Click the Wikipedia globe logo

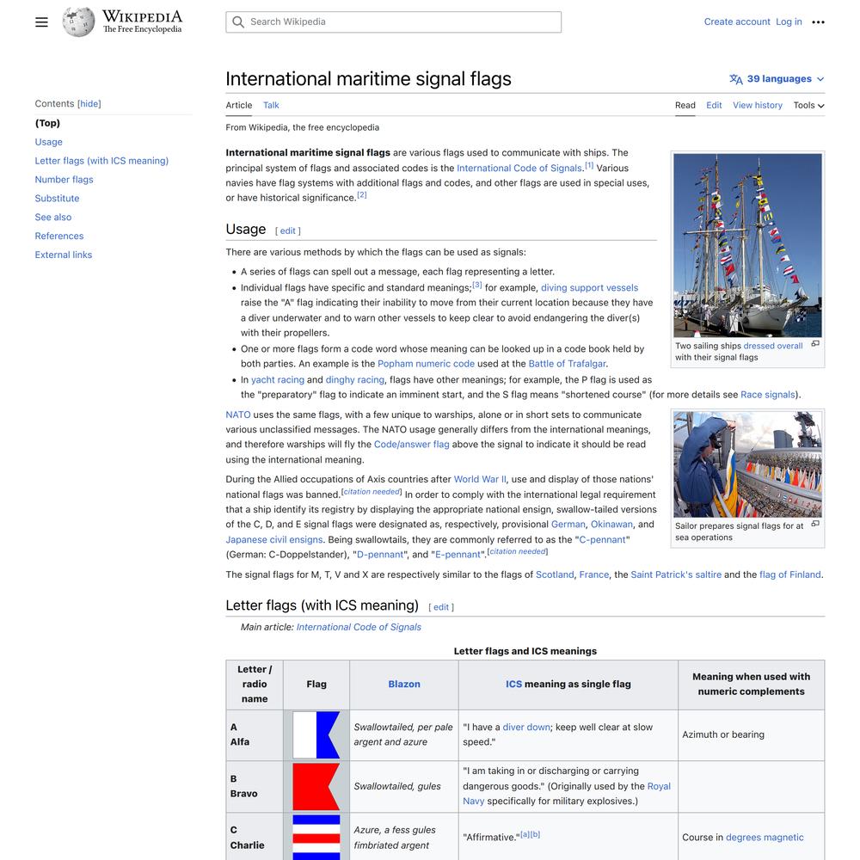[x=78, y=22]
